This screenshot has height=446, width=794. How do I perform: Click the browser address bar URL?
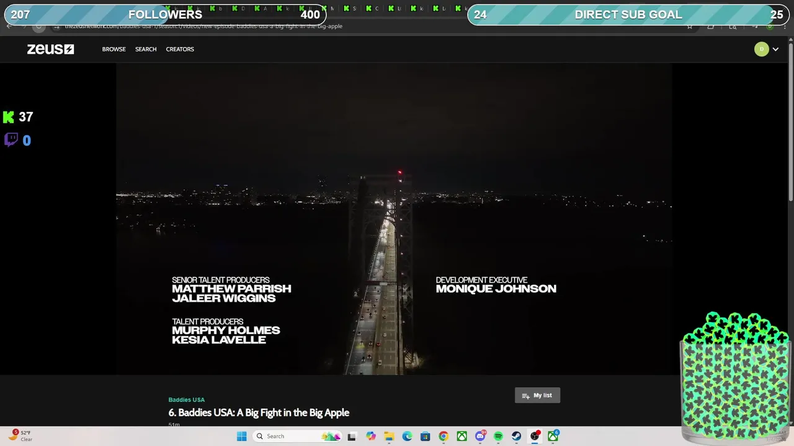(203, 26)
